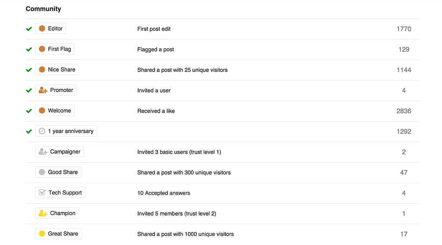Click the gold Champion user-plus icon
Screen dimensions: 442x245
point(43,213)
